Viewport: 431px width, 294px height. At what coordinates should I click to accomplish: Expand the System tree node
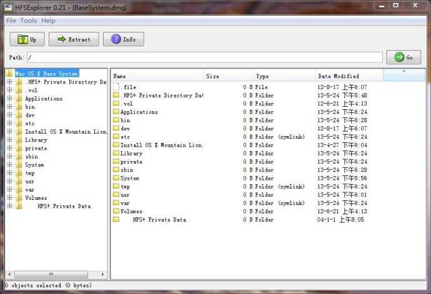click(x=9, y=165)
